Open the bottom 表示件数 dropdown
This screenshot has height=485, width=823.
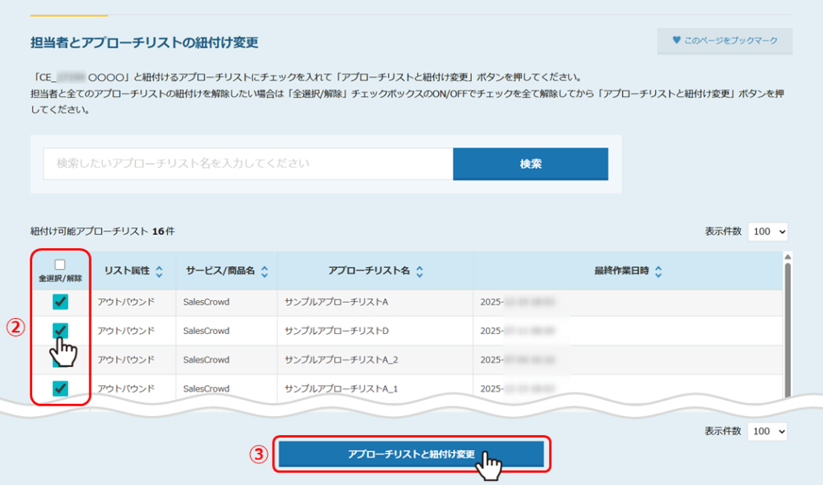click(768, 431)
